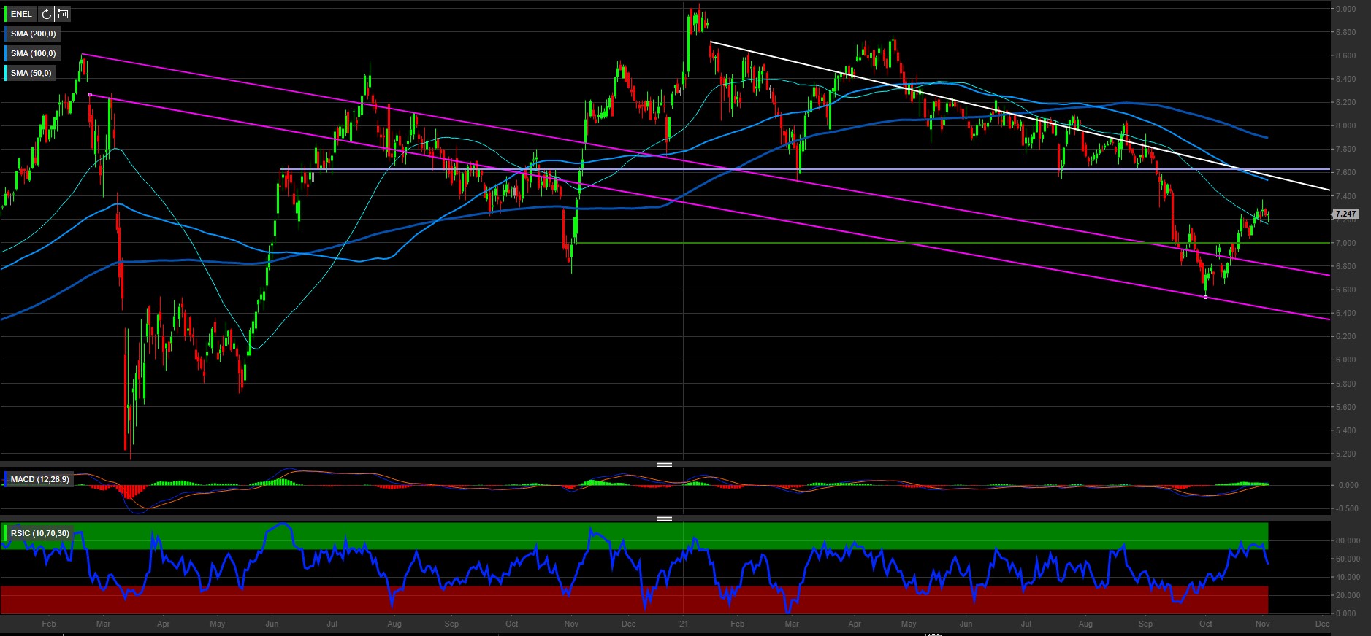Screen dimensions: 1371x636
Task: Click the current price tag 7.247
Action: click(x=1345, y=214)
